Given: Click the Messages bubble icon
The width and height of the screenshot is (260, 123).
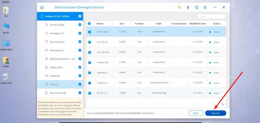Looking at the screenshot, I should coord(47,33).
